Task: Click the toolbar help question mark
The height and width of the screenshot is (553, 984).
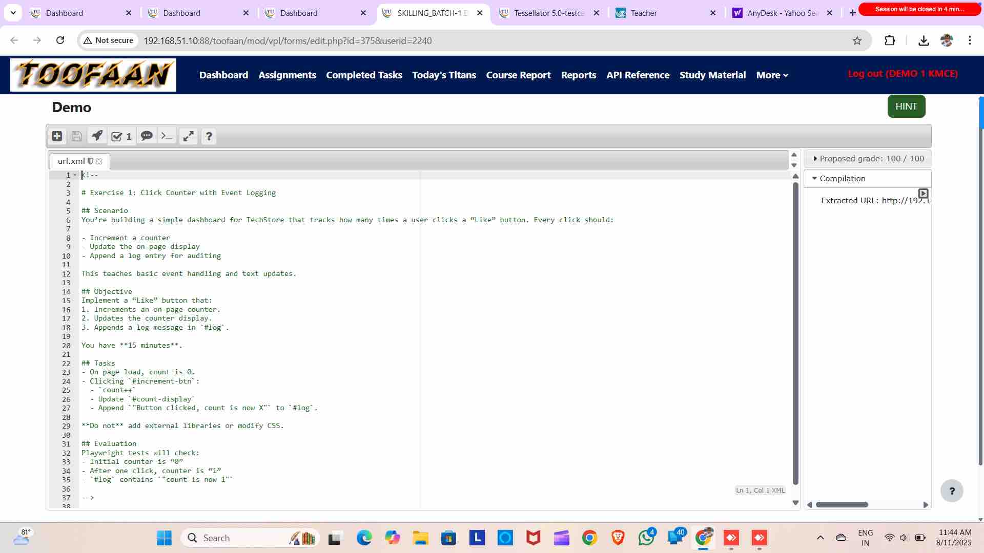Action: pos(209,136)
